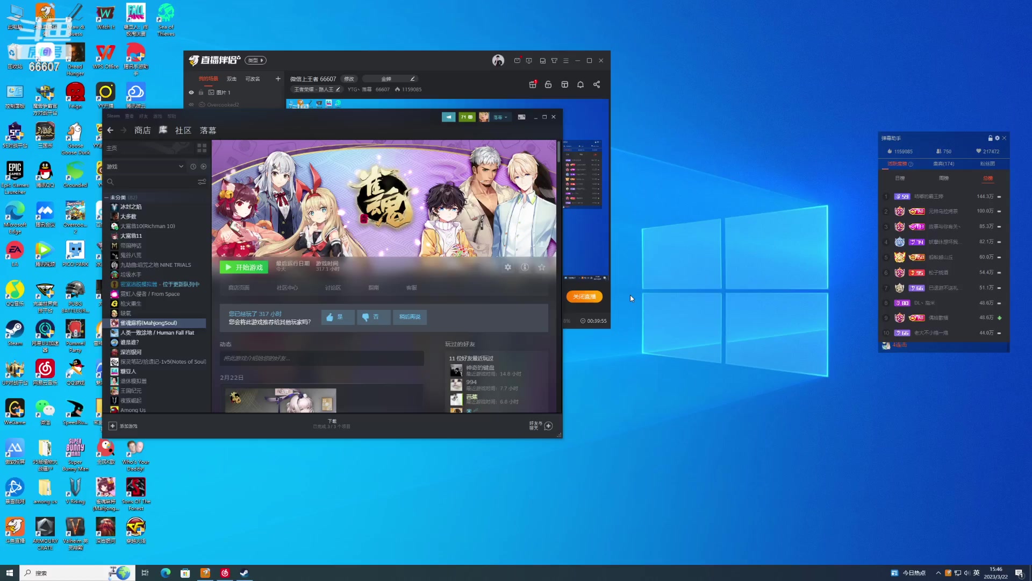This screenshot has width=1032, height=581.
Task: Open the 库 library tab in Steam
Action: click(x=163, y=130)
